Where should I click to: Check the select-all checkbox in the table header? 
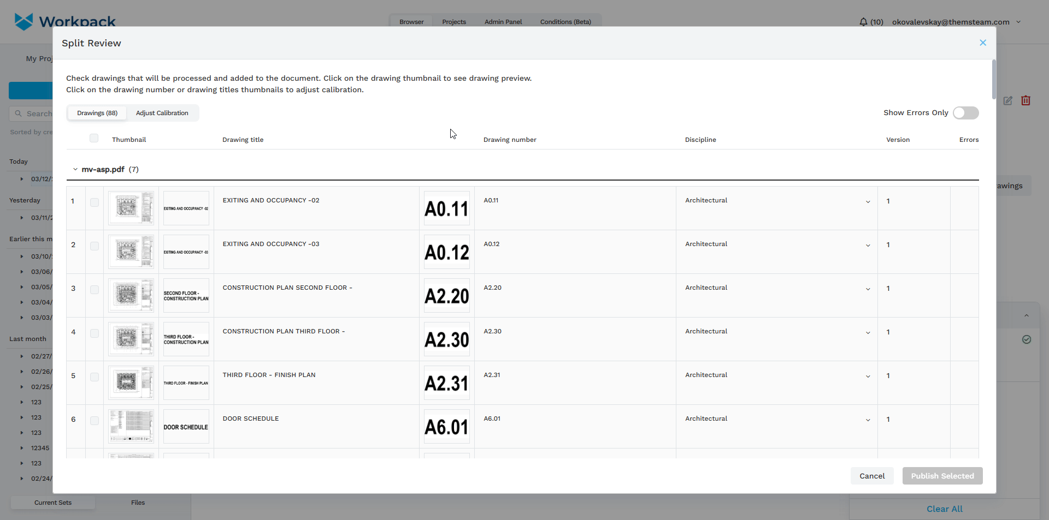pyautogui.click(x=93, y=138)
